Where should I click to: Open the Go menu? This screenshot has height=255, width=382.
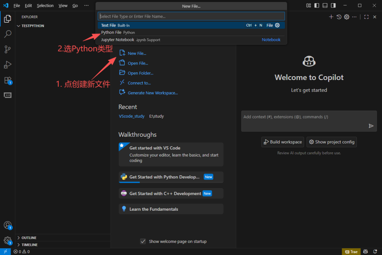pos(75,5)
